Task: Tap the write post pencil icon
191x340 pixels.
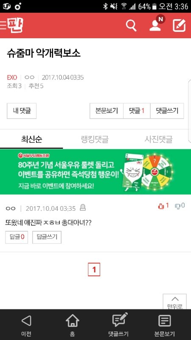Action: click(179, 25)
